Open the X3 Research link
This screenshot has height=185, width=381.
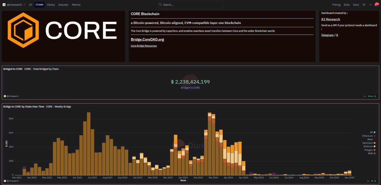(331, 19)
